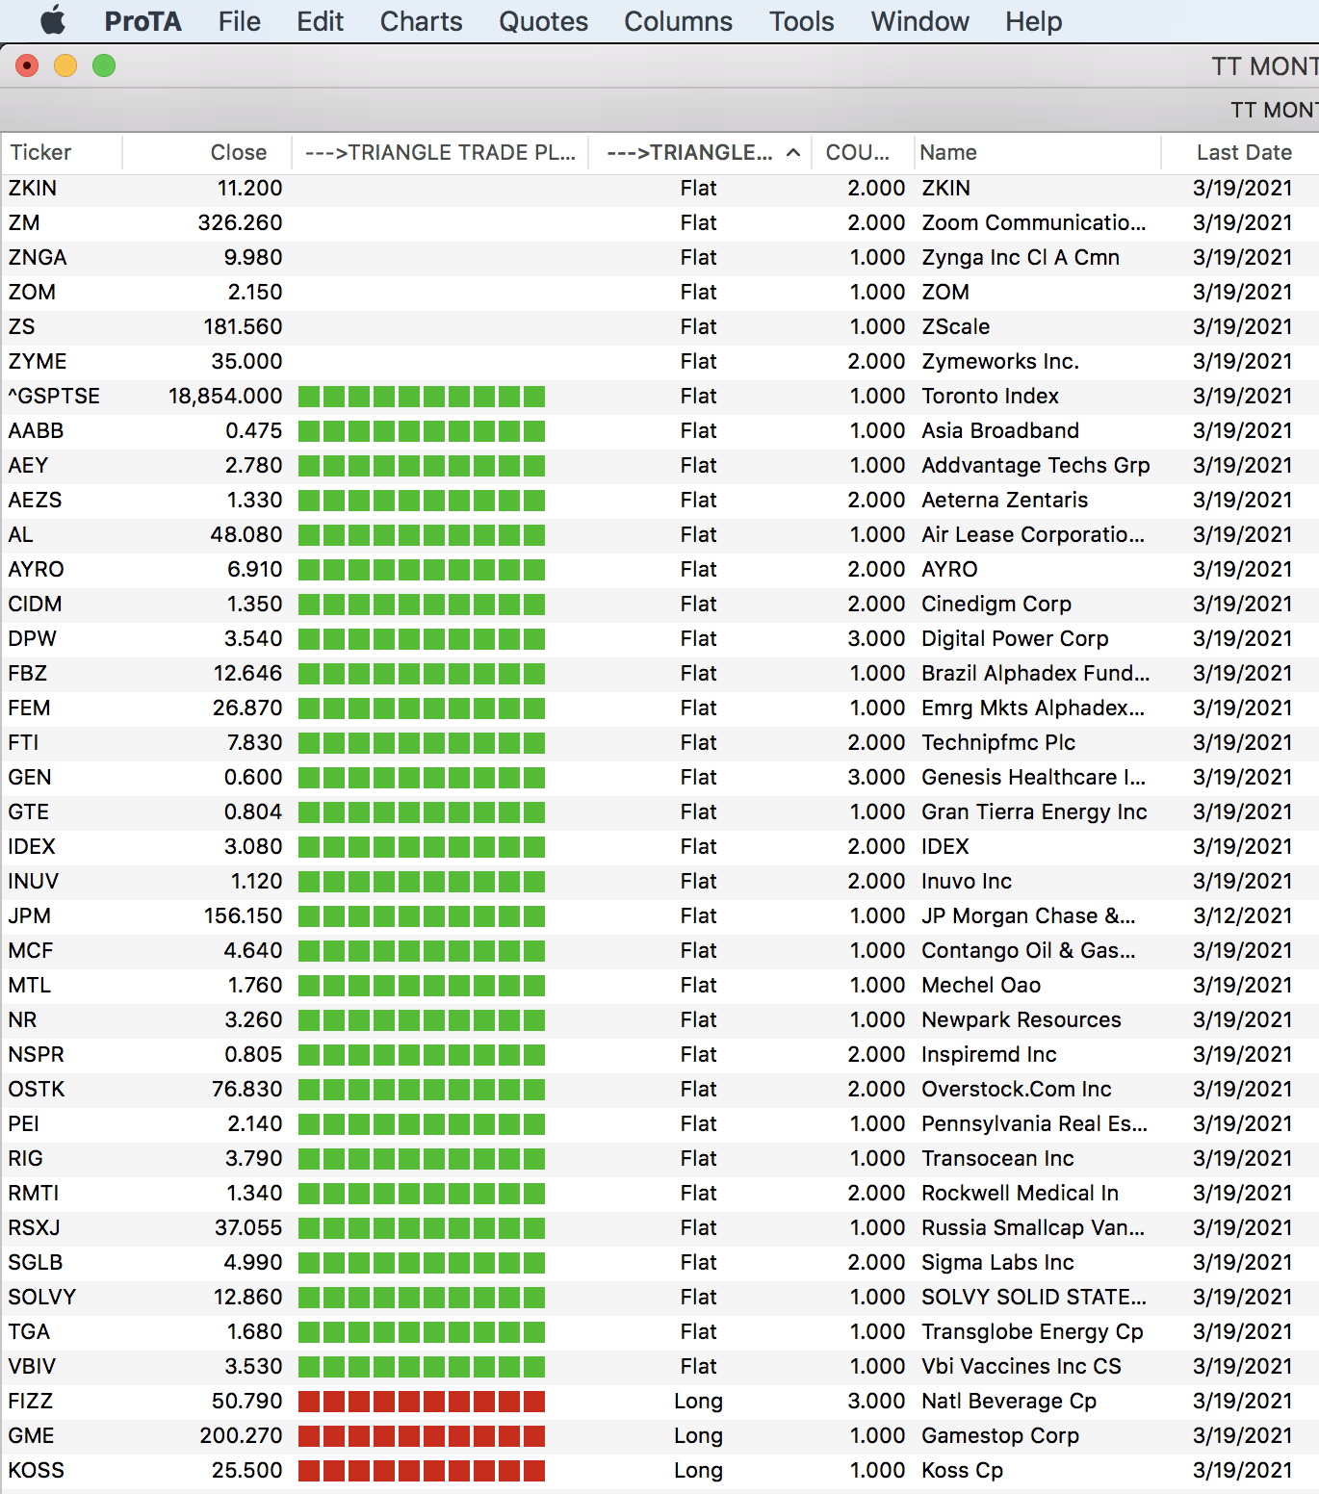This screenshot has height=1494, width=1319.
Task: Select the ZKIN ticker row
Action: (x=659, y=189)
